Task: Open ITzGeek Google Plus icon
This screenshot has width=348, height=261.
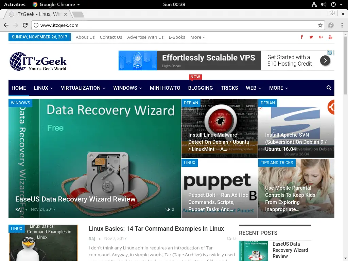Action: 321,37
